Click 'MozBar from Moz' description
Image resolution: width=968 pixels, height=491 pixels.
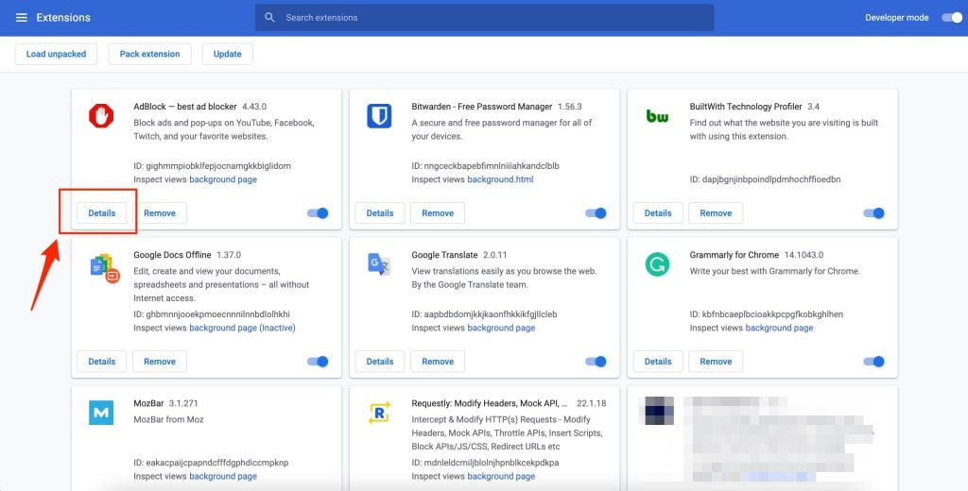168,419
